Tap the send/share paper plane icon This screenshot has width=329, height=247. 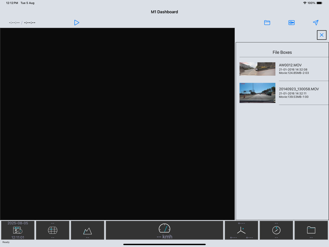(316, 23)
